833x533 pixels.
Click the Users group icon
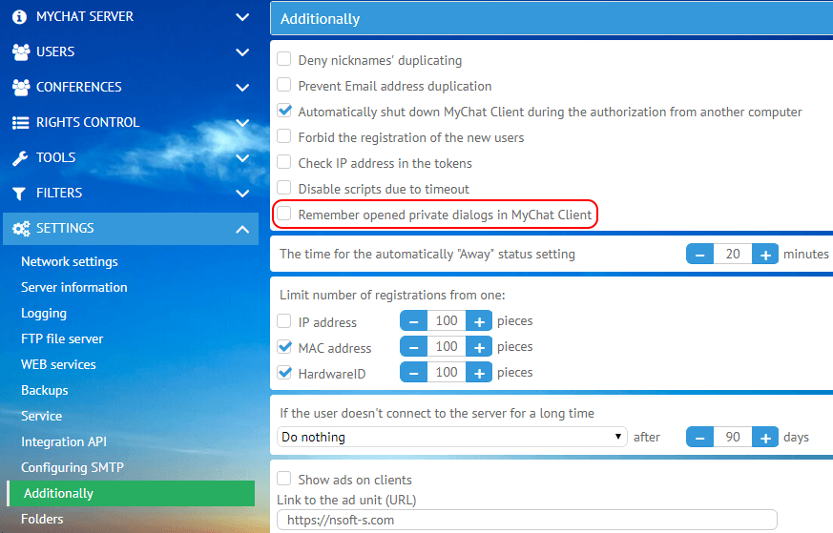(20, 52)
